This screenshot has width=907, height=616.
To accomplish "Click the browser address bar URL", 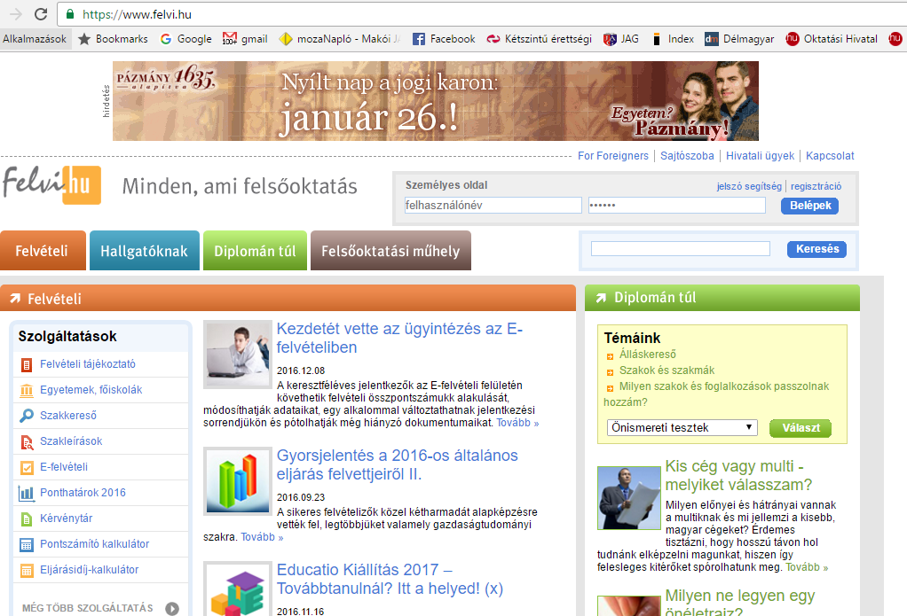I will pyautogui.click(x=137, y=14).
